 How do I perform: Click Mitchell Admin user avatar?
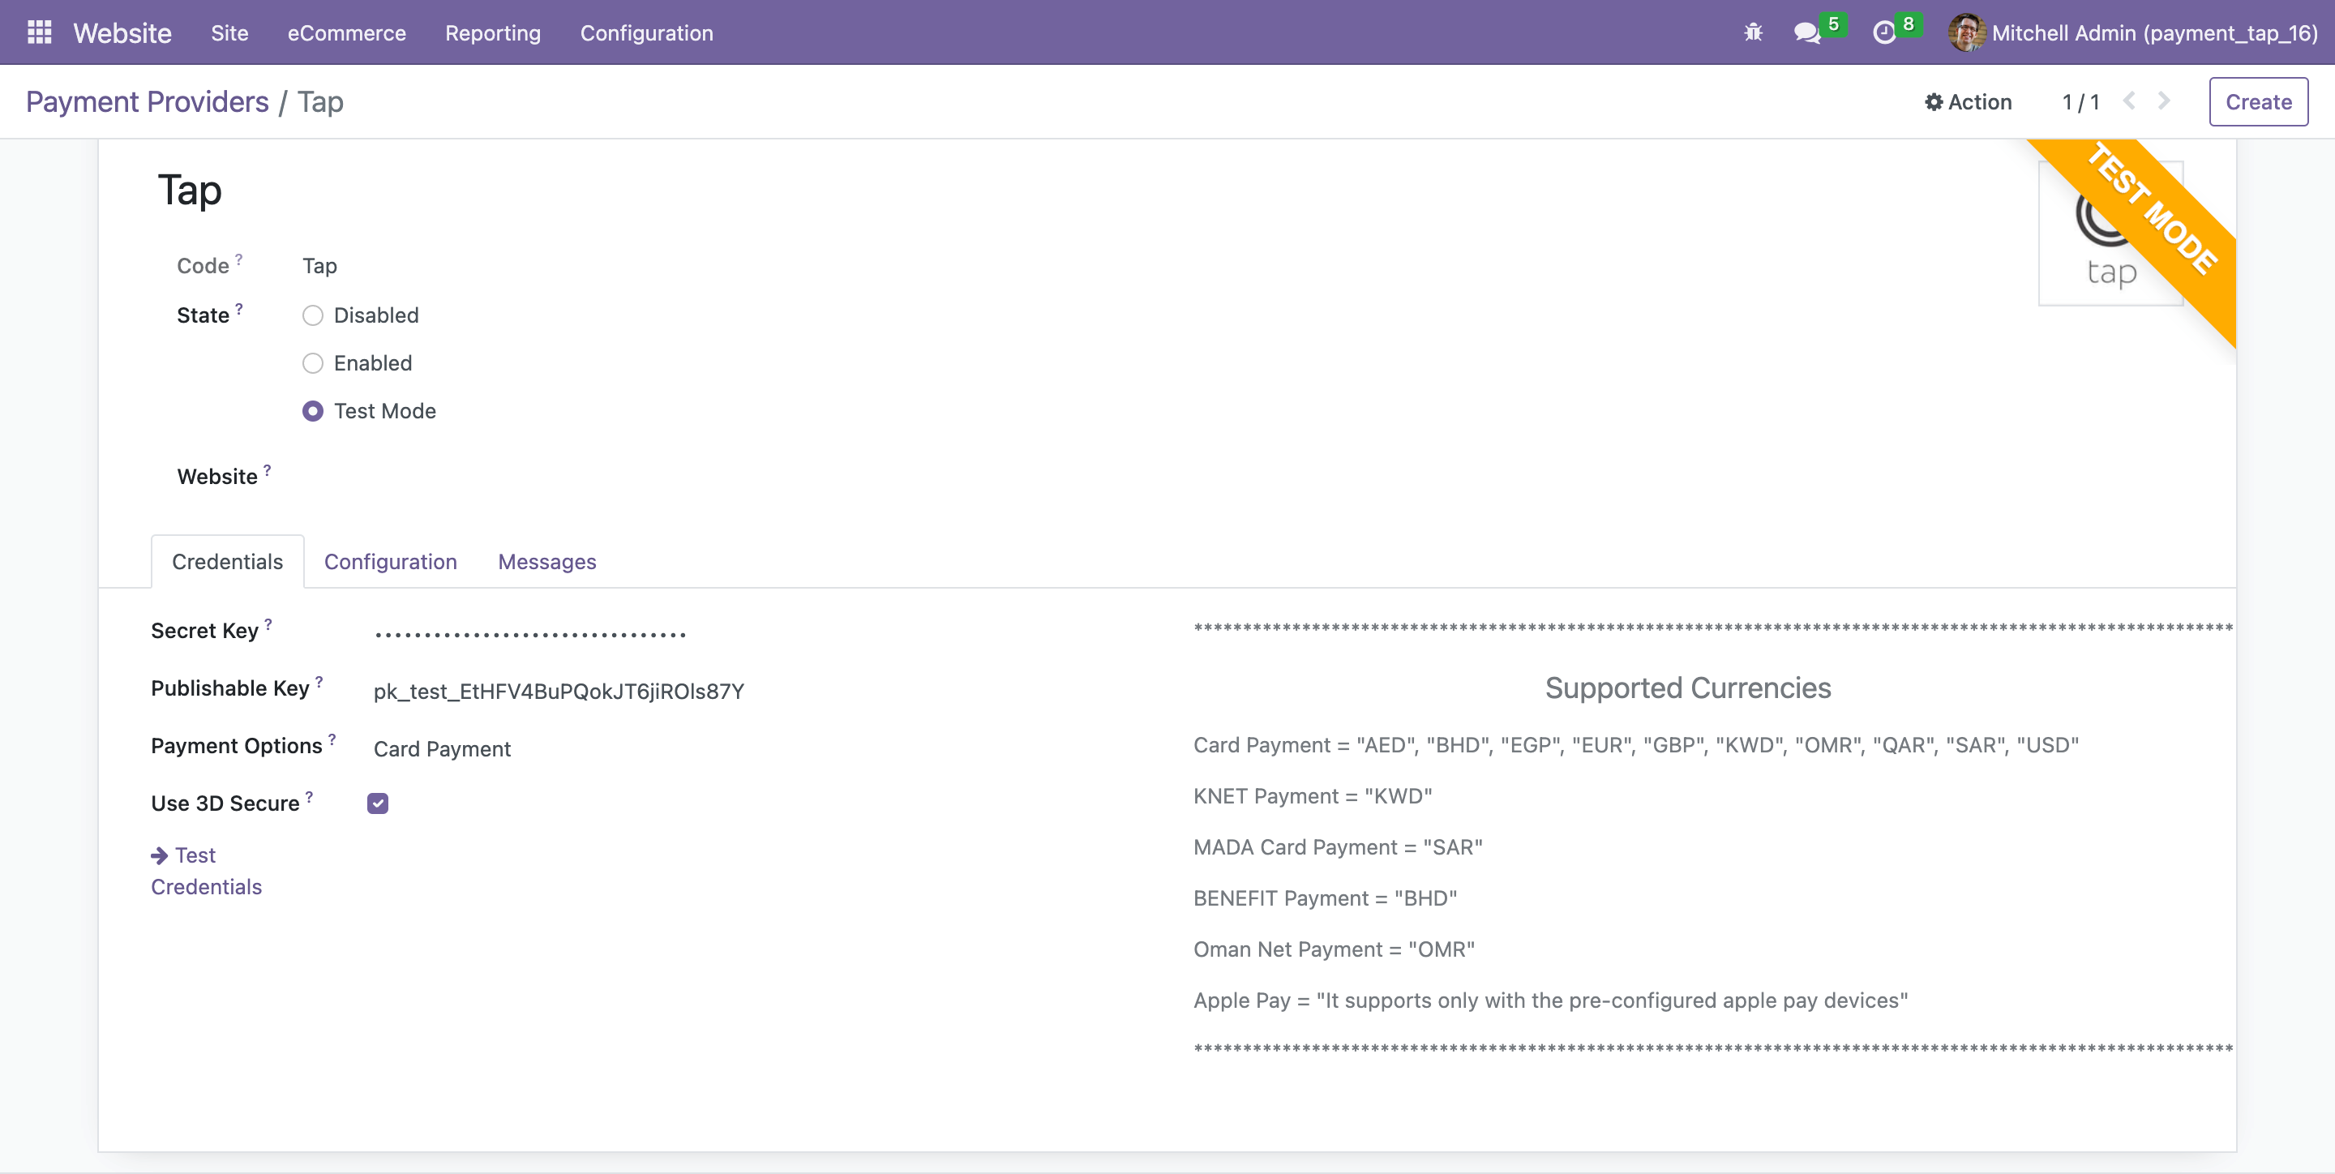point(1967,32)
